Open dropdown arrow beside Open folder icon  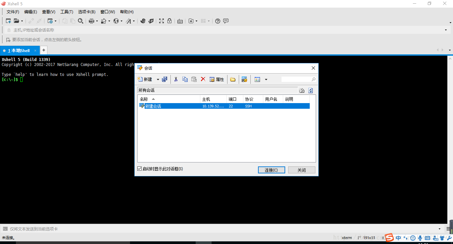pos(22,21)
